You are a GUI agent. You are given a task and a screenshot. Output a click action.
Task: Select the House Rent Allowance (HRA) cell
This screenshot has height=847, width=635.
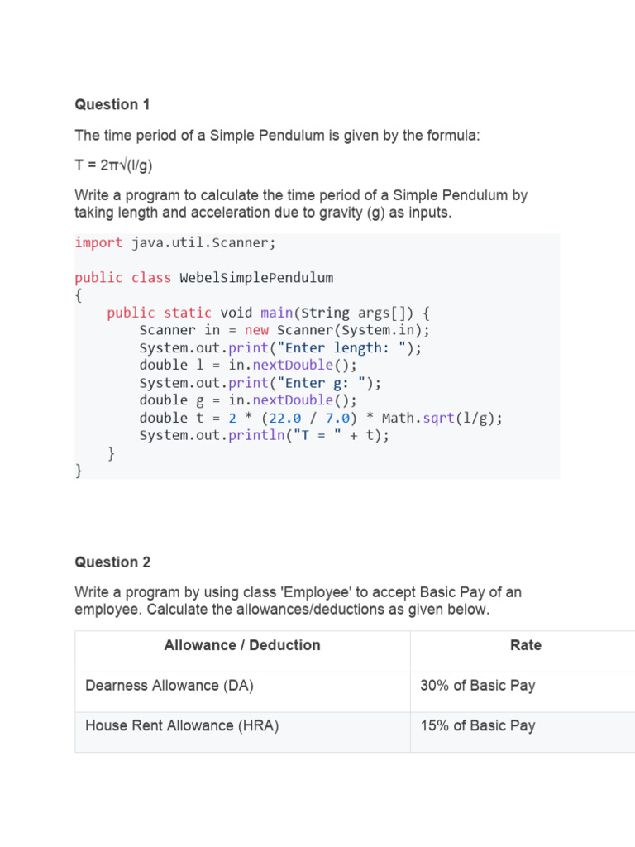click(182, 726)
